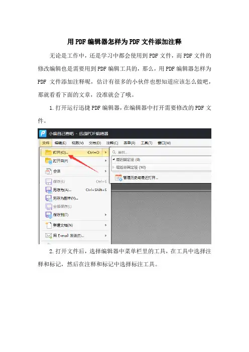Viewport: 249px width, 352px height.
Task: Click the line starting 1. 打开运行迅捷PDF编辑器
Action: (x=130, y=108)
